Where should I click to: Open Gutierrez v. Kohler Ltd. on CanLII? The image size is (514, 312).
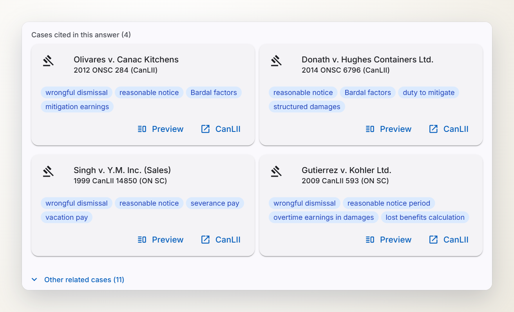tap(449, 240)
